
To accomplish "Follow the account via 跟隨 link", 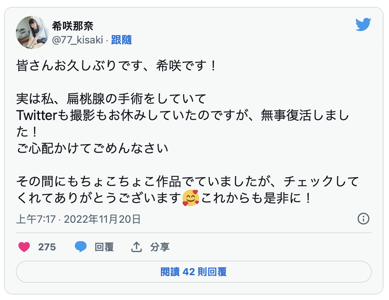I will 121,40.
